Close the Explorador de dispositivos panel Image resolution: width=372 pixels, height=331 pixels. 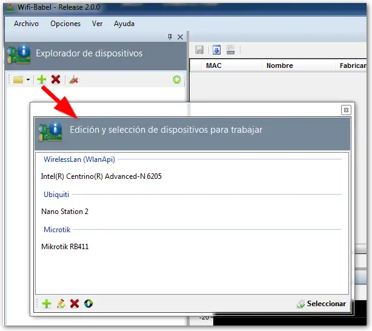(181, 37)
